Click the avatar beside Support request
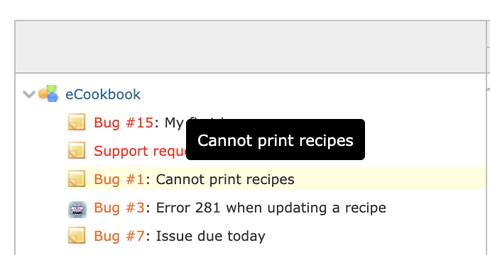Viewport: 490px width, 255px height. pyautogui.click(x=77, y=150)
